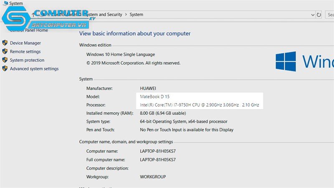Viewport: 334px width, 188px height.
Task: Click the 'Pen and Touch:' label
Action: [x=100, y=130]
